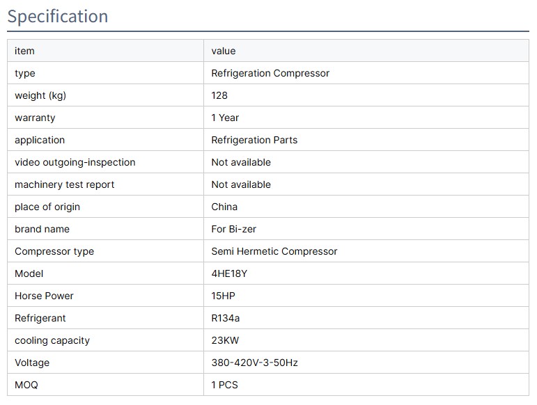Select the 'Refrigeration Parts' application value
The image size is (537, 405).
click(254, 140)
